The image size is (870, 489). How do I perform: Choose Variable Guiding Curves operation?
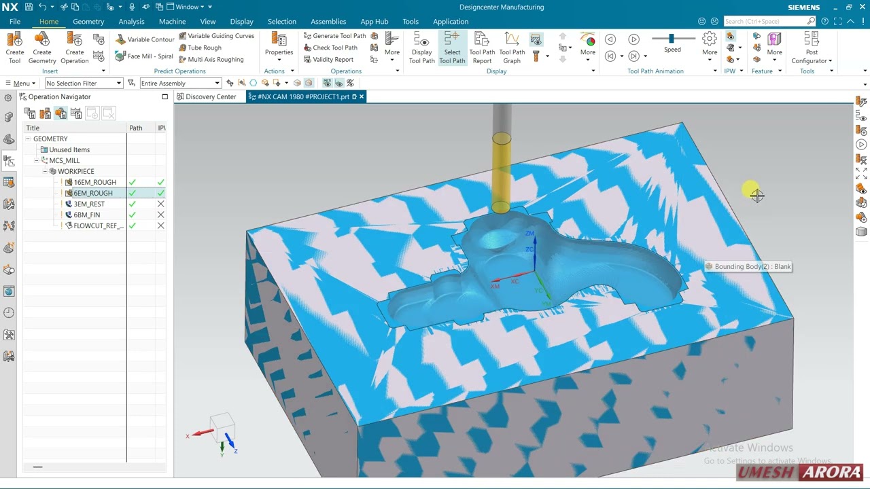(216, 36)
